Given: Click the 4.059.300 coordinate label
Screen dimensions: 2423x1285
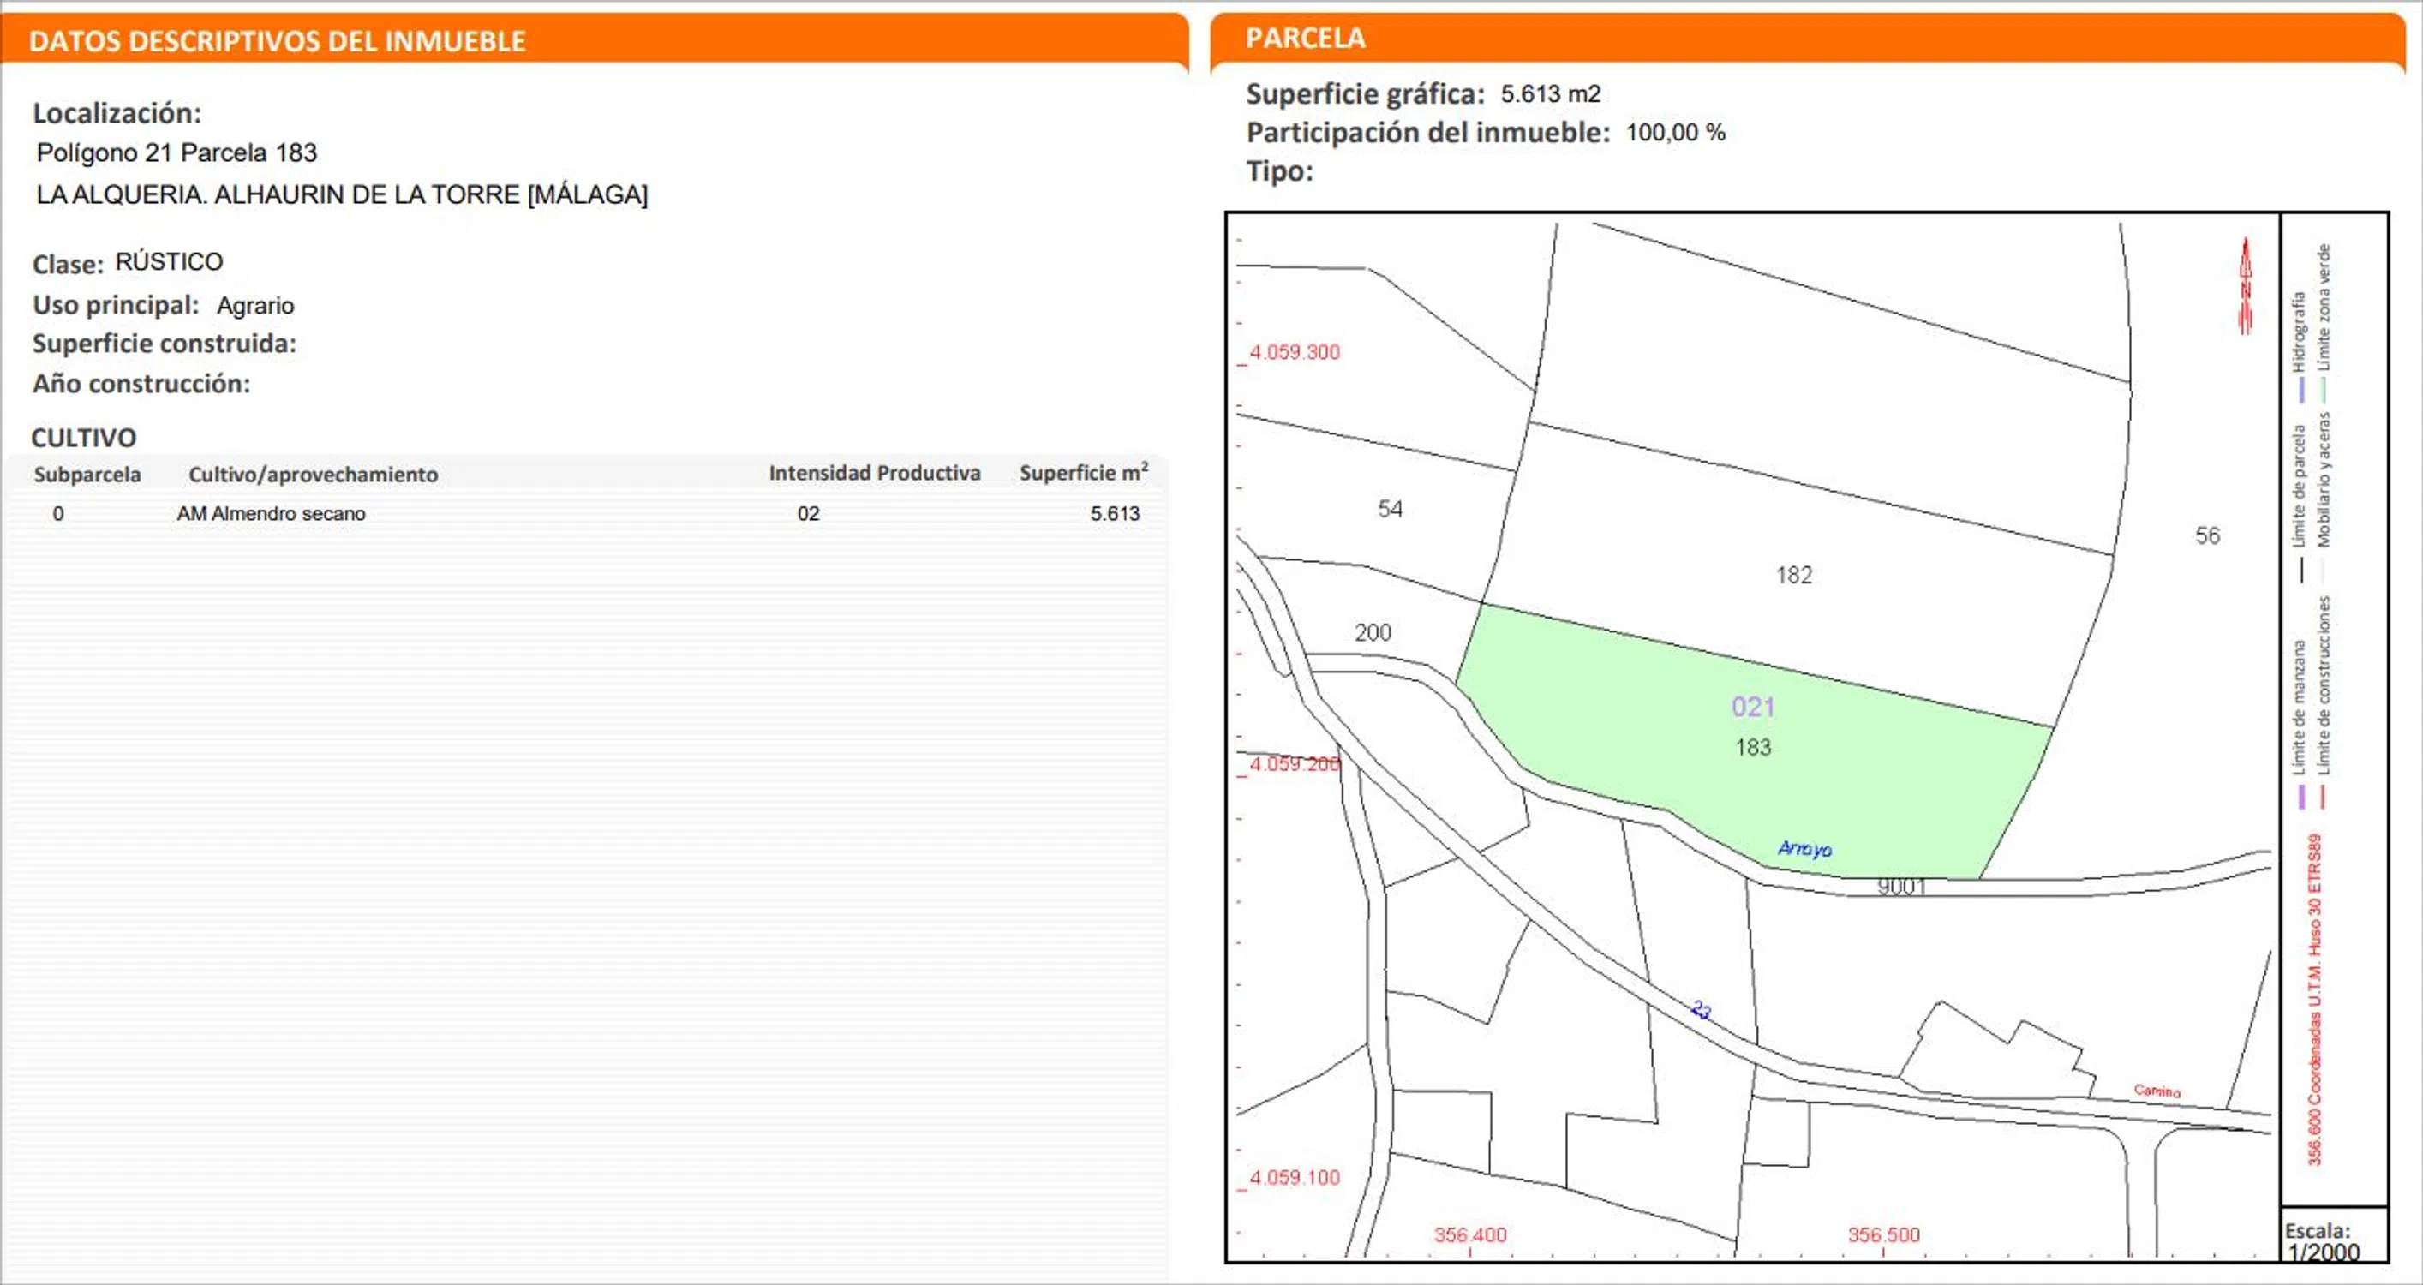Looking at the screenshot, I should (x=1295, y=352).
